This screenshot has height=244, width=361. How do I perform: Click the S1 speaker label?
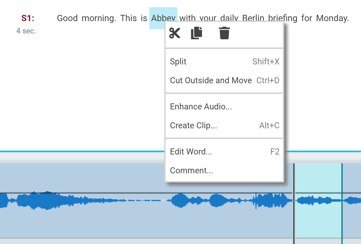28,18
